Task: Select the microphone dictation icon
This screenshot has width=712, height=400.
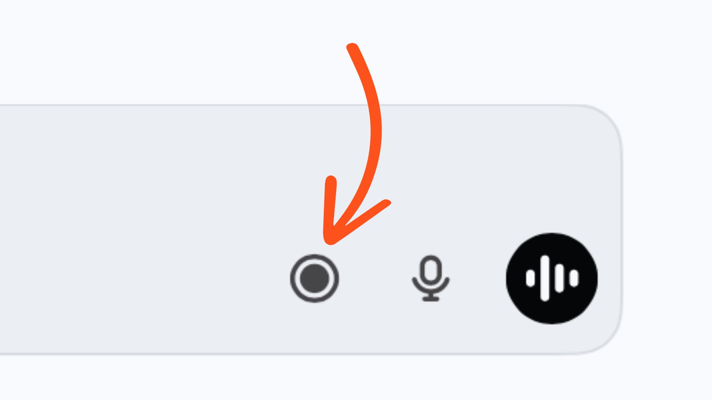Action: [431, 279]
